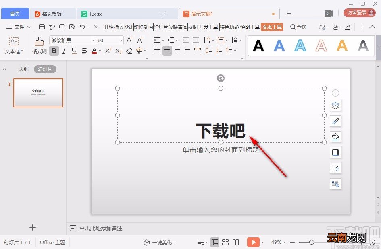Open the Developer Tools (开发工具) tab

click(208, 27)
